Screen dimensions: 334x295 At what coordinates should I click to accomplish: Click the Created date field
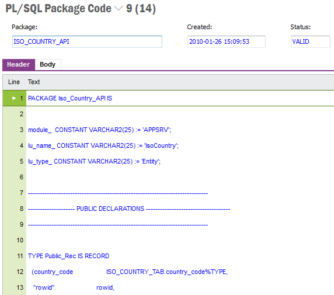click(x=227, y=41)
